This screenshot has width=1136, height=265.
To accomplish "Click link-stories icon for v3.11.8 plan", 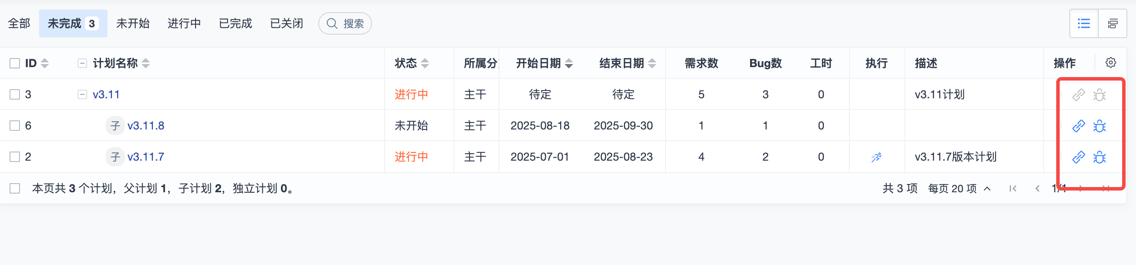I will 1078,126.
